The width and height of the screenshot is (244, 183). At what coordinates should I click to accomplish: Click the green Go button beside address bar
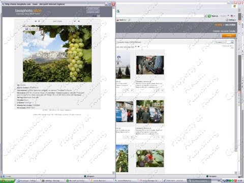(x=209, y=16)
